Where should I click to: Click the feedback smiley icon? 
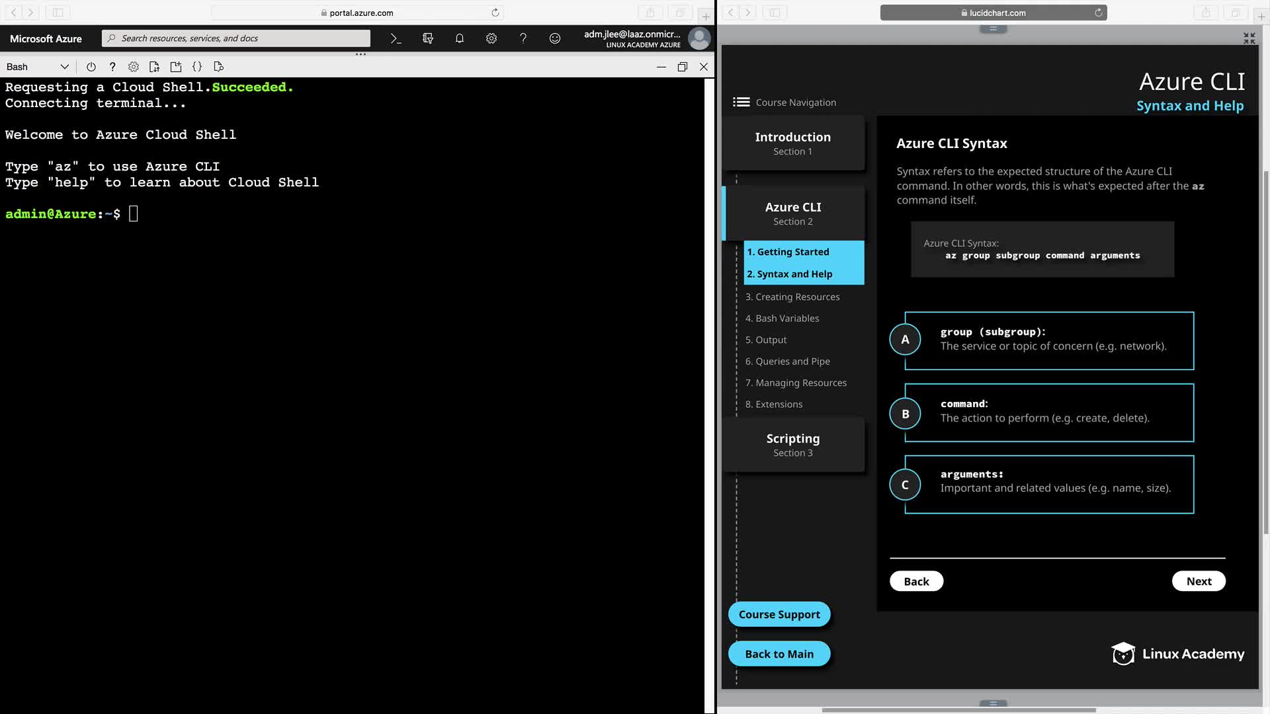(x=555, y=38)
